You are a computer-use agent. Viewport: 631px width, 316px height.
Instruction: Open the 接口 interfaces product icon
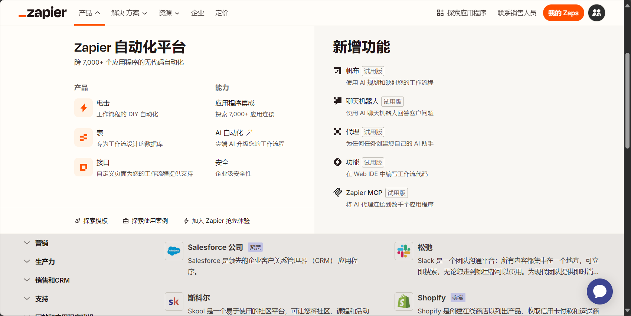[x=84, y=167]
